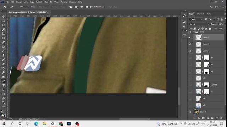This screenshot has height=127, width=227.
Task: Select the Rectangle shape tool
Action: pos(3,94)
